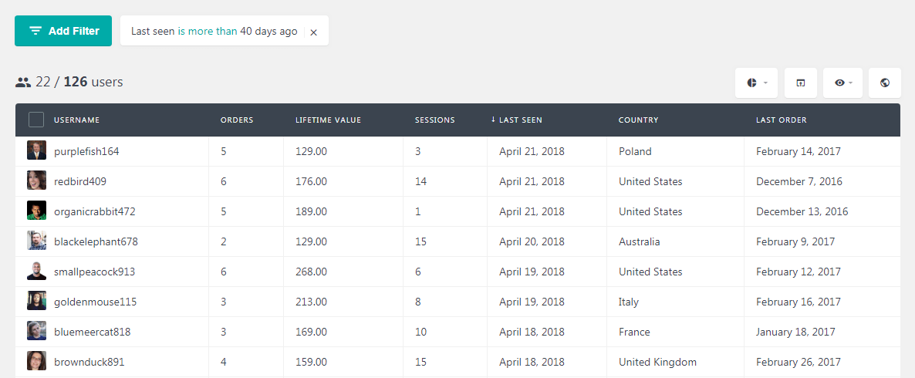This screenshot has width=915, height=378.
Task: Click United Kingdom country cell
Action: coord(657,363)
